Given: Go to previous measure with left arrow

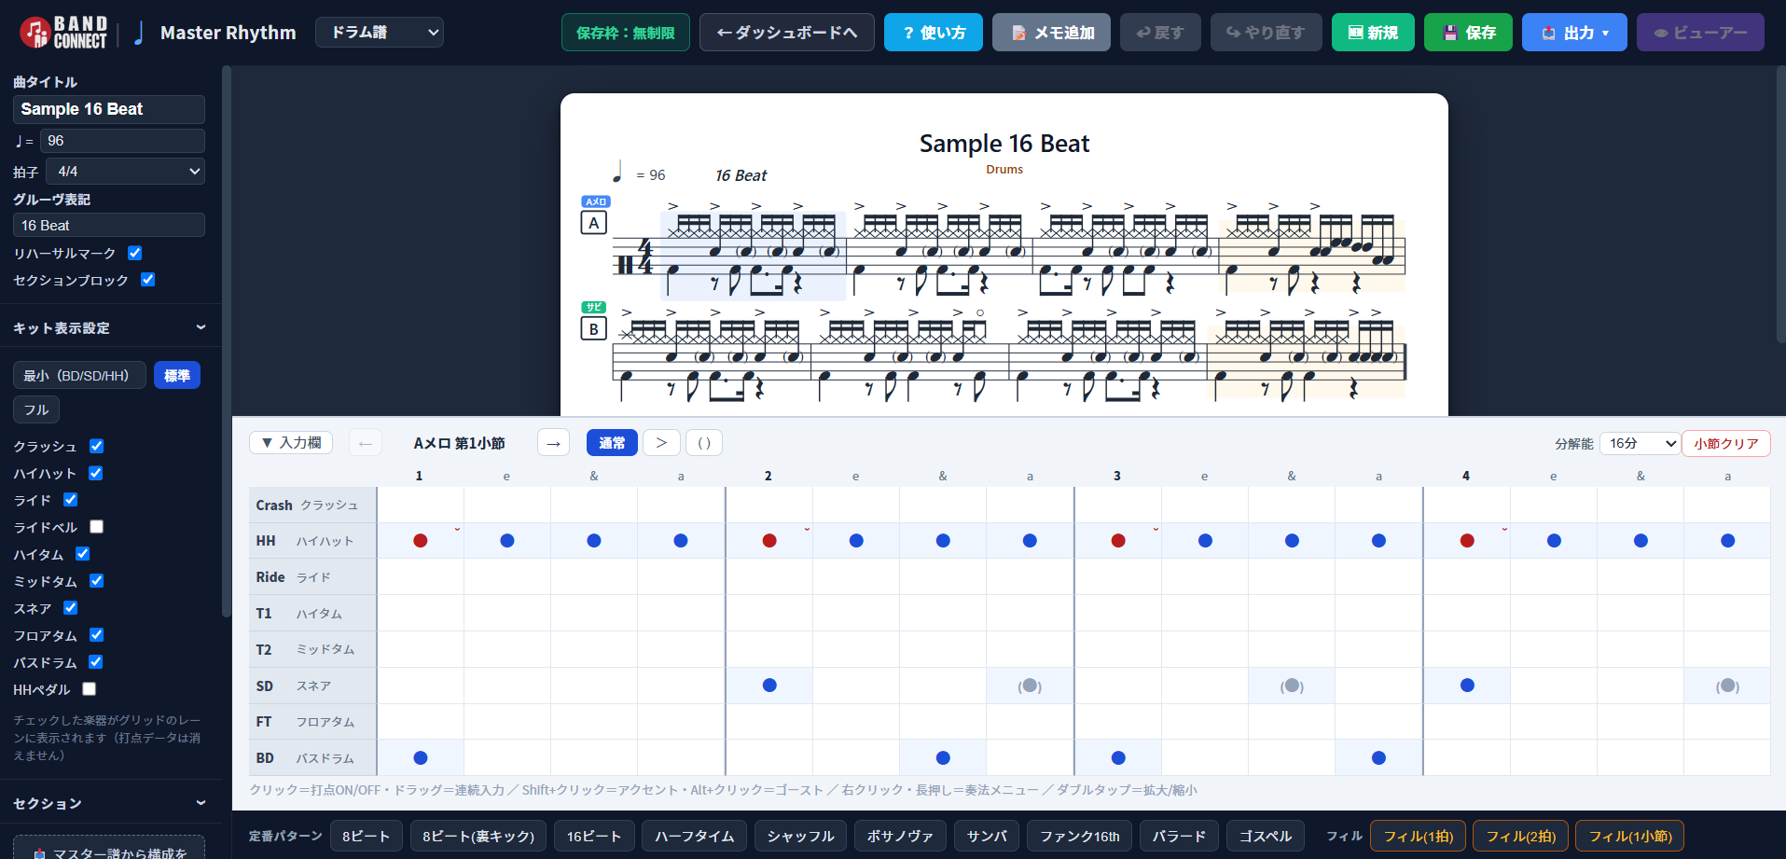Looking at the screenshot, I should [x=366, y=443].
